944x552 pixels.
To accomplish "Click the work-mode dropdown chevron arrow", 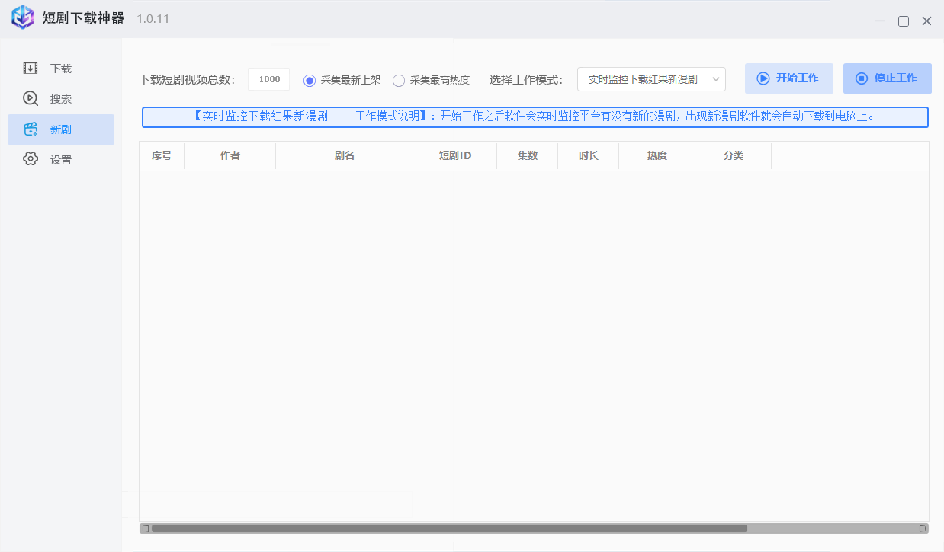I will tap(715, 79).
